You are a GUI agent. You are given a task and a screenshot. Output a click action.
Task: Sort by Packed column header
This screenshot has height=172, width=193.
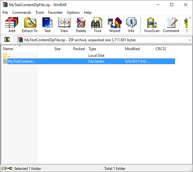tap(74, 49)
